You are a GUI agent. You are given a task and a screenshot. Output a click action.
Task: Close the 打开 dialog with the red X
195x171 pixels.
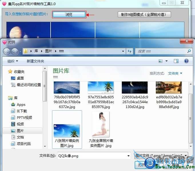coord(187,41)
